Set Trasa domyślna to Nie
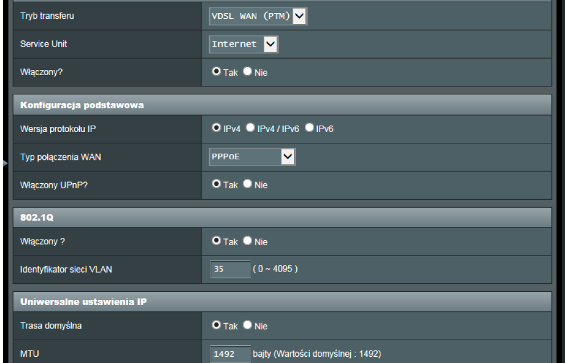 tap(247, 326)
